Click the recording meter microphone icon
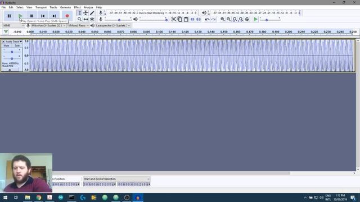The height and width of the screenshot is (202, 360). (101, 13)
